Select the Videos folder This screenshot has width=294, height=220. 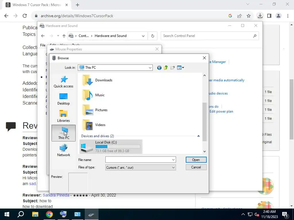(94, 125)
